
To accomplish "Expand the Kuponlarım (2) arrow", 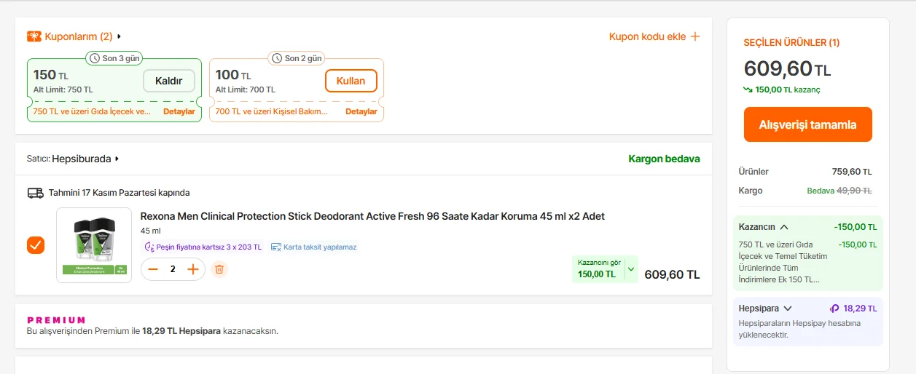I will tap(119, 36).
